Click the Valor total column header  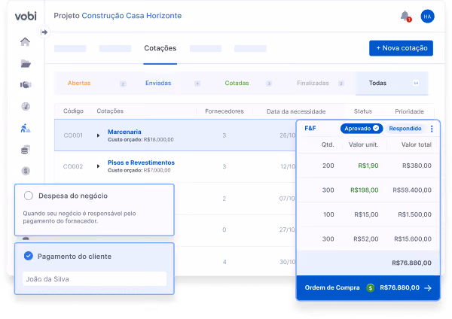coord(417,144)
